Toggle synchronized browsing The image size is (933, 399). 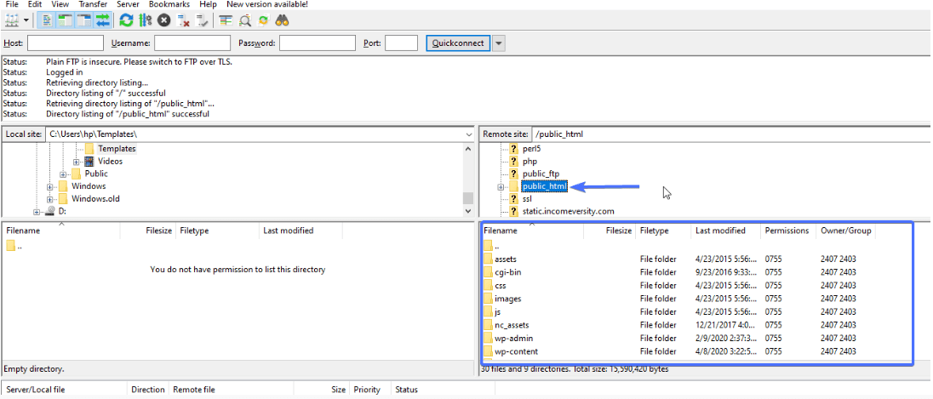click(263, 20)
